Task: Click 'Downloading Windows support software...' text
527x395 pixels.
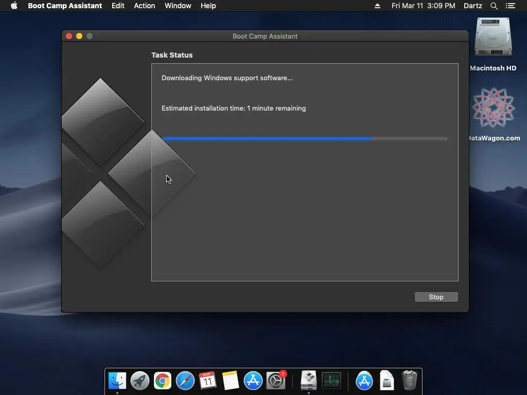Action: [x=227, y=78]
